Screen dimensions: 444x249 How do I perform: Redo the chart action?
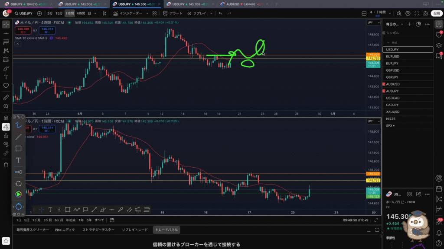coord(229,13)
